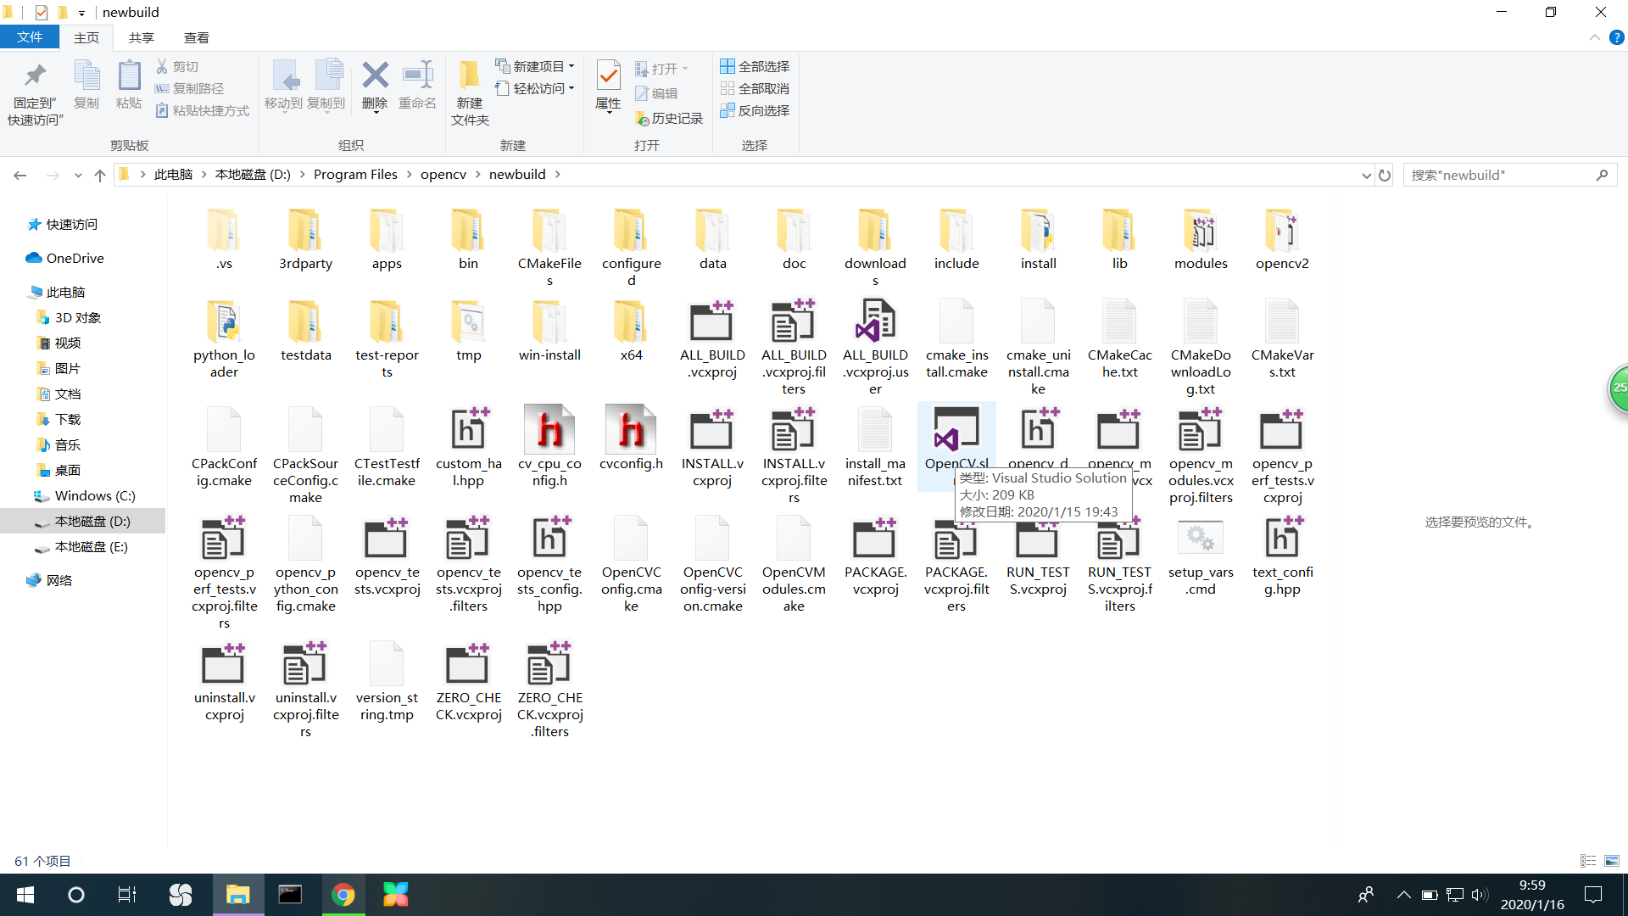Click opencv in the breadcrumb path
Screen dimensions: 1628x916
coord(443,174)
